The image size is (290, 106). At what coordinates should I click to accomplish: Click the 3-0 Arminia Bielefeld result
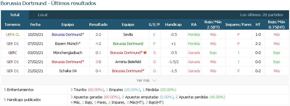pos(98,62)
